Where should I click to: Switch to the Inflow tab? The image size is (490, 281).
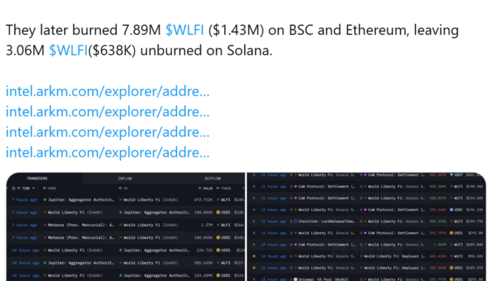click(125, 178)
